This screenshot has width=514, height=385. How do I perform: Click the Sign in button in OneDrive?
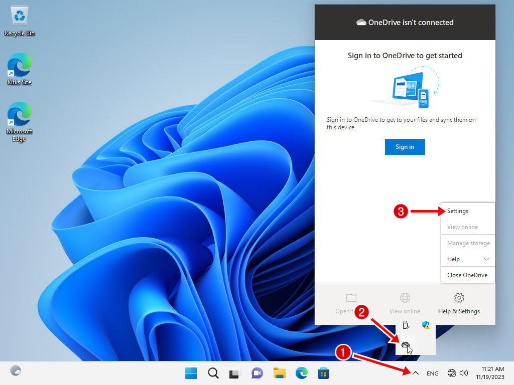pyautogui.click(x=405, y=147)
